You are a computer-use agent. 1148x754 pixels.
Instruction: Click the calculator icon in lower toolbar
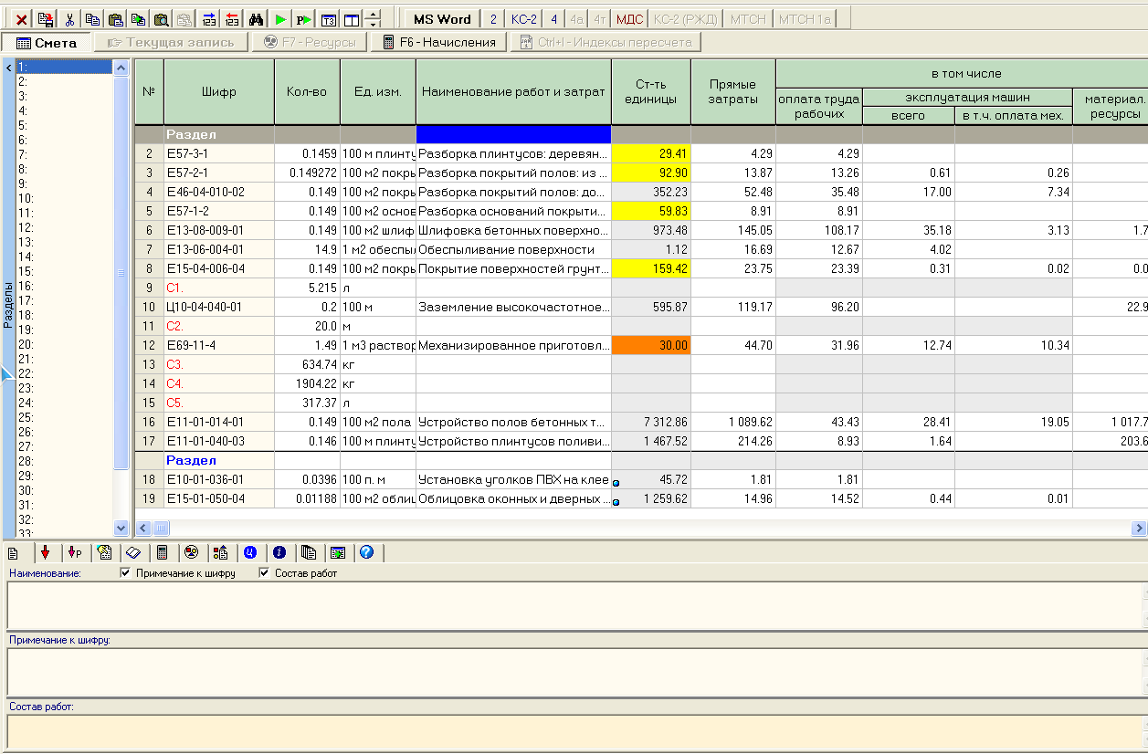163,552
